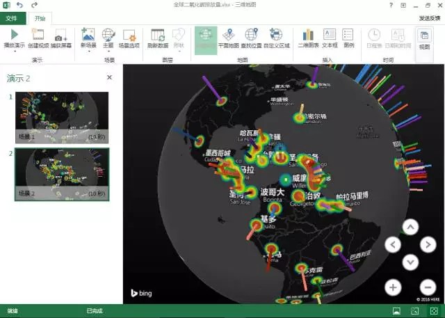Image resolution: width=445 pixels, height=318 pixels.
Task: Select scene 2 thumbnail 场景 2
Action: [62, 175]
